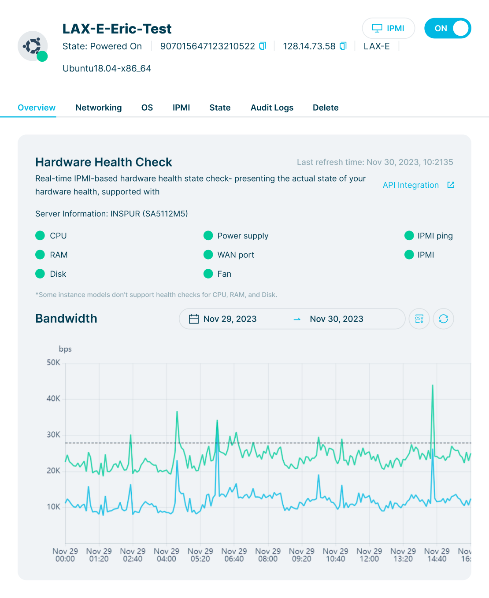The height and width of the screenshot is (598, 489).
Task: Click the Ubuntu logo avatar
Action: 33,46
